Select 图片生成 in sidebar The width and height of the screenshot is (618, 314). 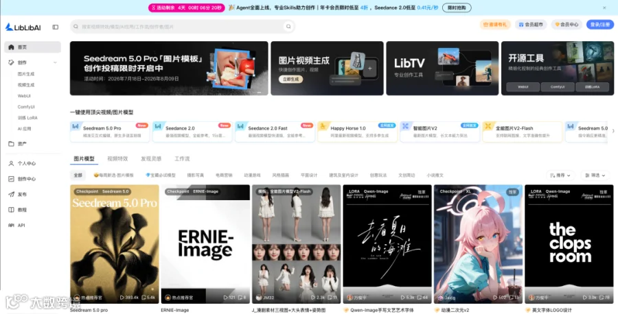[26, 74]
